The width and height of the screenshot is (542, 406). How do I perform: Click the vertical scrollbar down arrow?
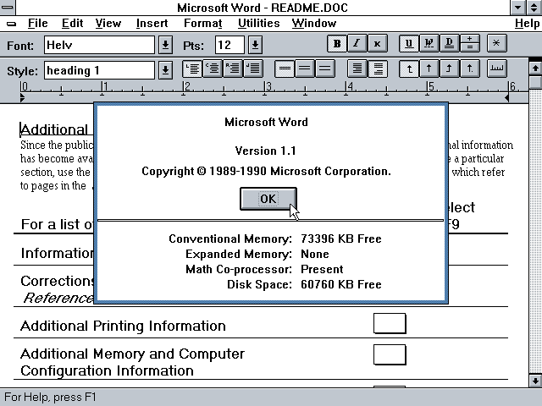pyautogui.click(x=535, y=381)
